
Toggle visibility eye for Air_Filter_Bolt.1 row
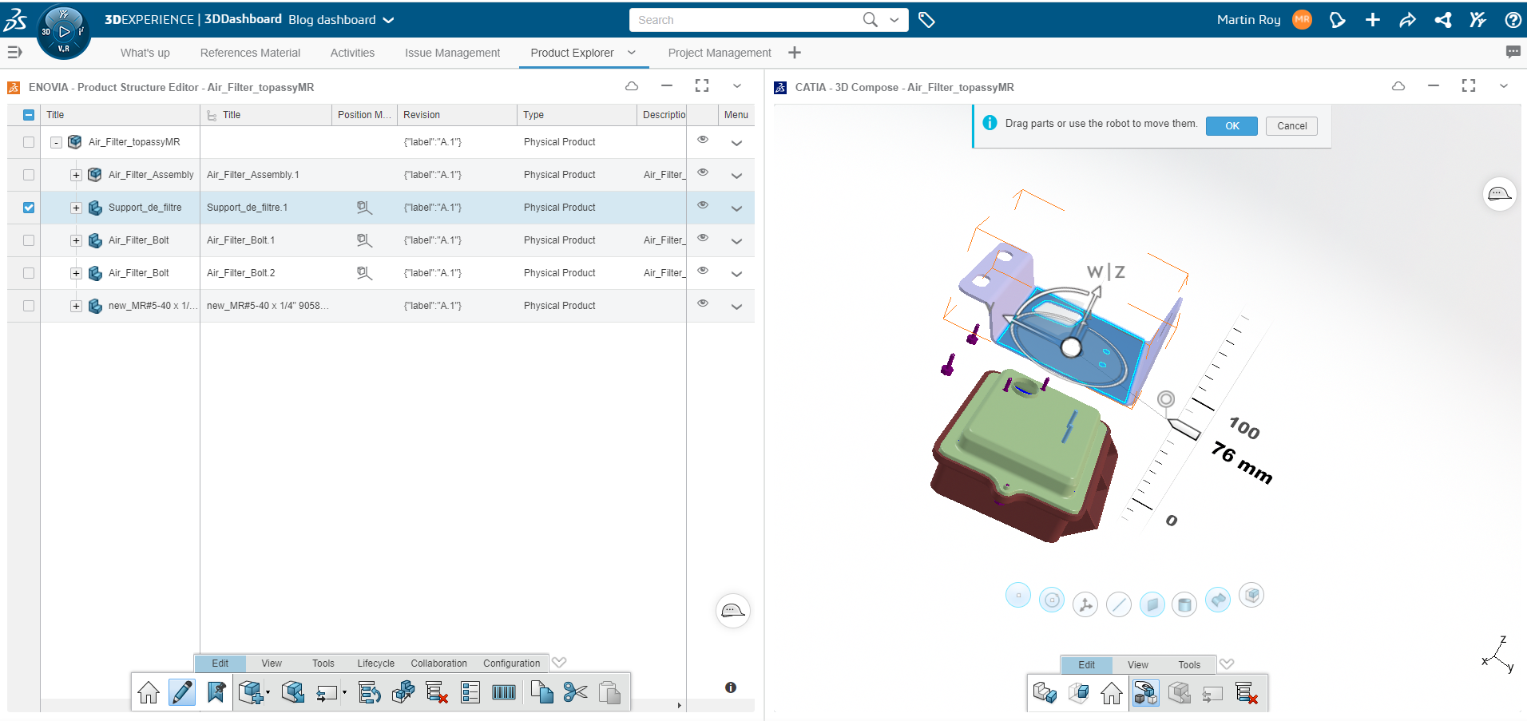(x=703, y=238)
